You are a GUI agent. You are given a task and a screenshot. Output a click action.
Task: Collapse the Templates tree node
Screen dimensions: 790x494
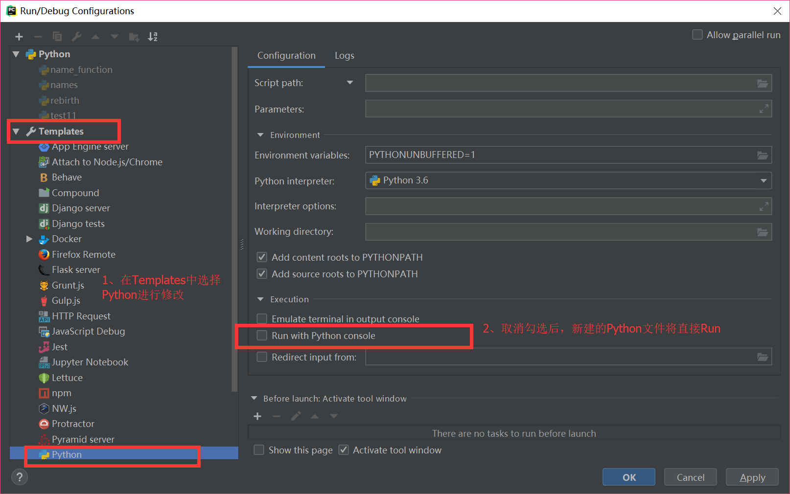(16, 132)
